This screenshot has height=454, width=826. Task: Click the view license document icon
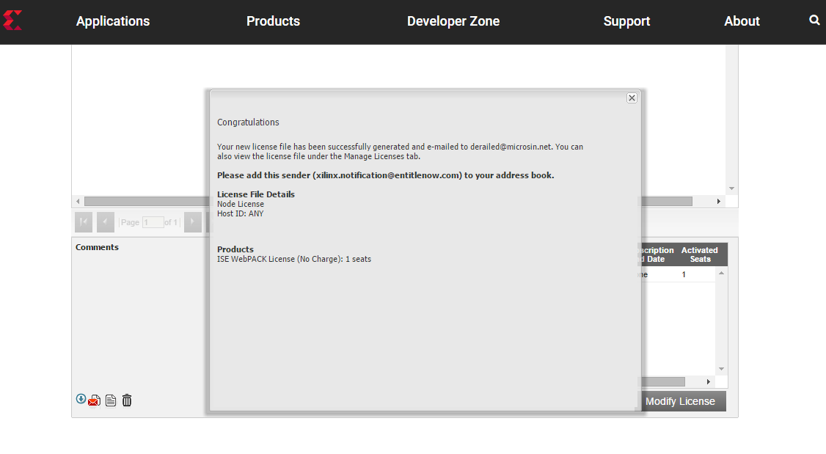point(111,400)
